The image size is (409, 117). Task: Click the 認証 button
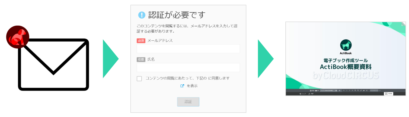point(188,102)
